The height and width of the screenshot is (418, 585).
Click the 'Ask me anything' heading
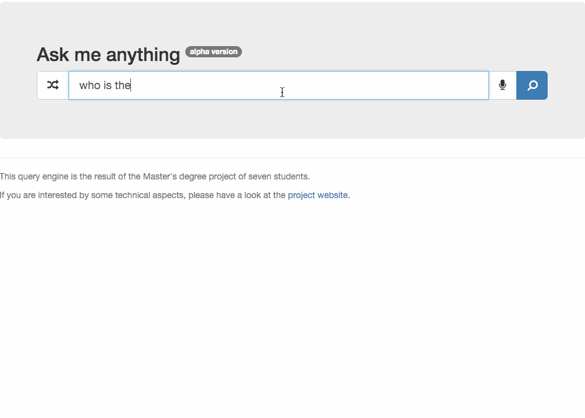pyautogui.click(x=108, y=55)
